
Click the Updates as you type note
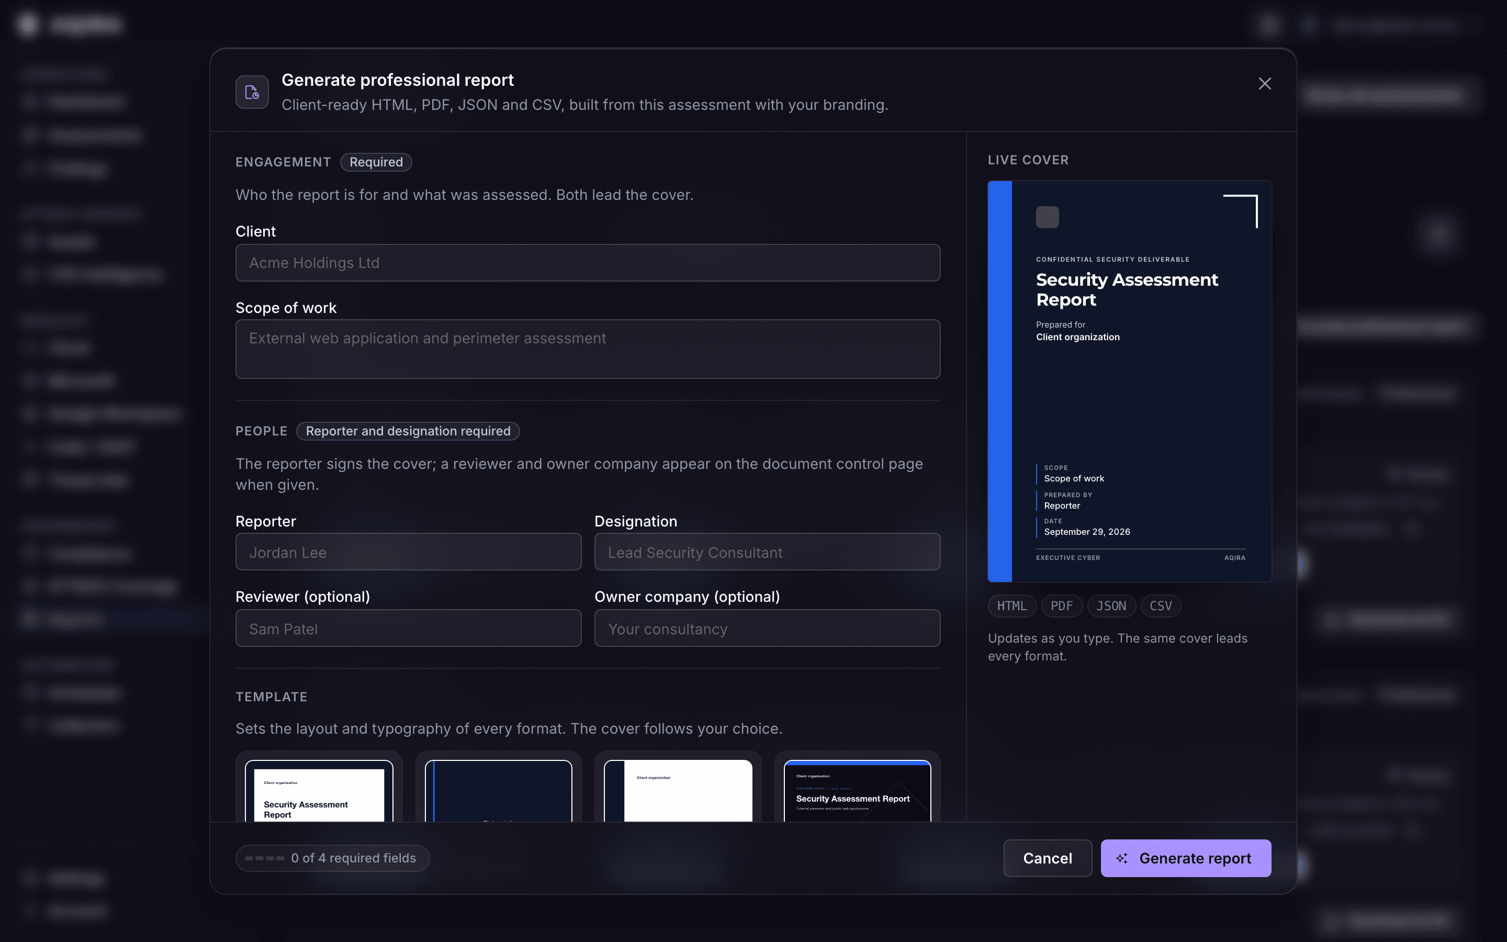1117,647
